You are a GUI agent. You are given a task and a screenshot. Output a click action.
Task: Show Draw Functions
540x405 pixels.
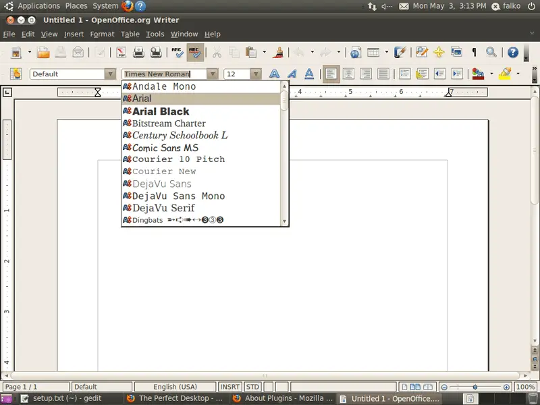[x=400, y=53]
